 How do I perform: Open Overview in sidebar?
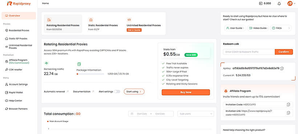coord(19,16)
